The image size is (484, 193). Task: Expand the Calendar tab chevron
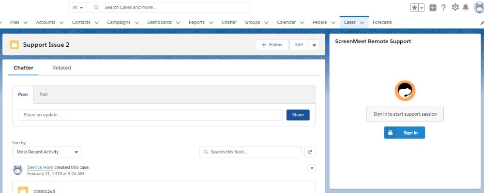pyautogui.click(x=302, y=23)
